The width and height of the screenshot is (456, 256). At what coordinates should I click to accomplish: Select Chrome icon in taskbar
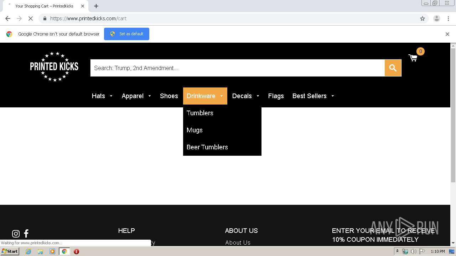(x=64, y=251)
